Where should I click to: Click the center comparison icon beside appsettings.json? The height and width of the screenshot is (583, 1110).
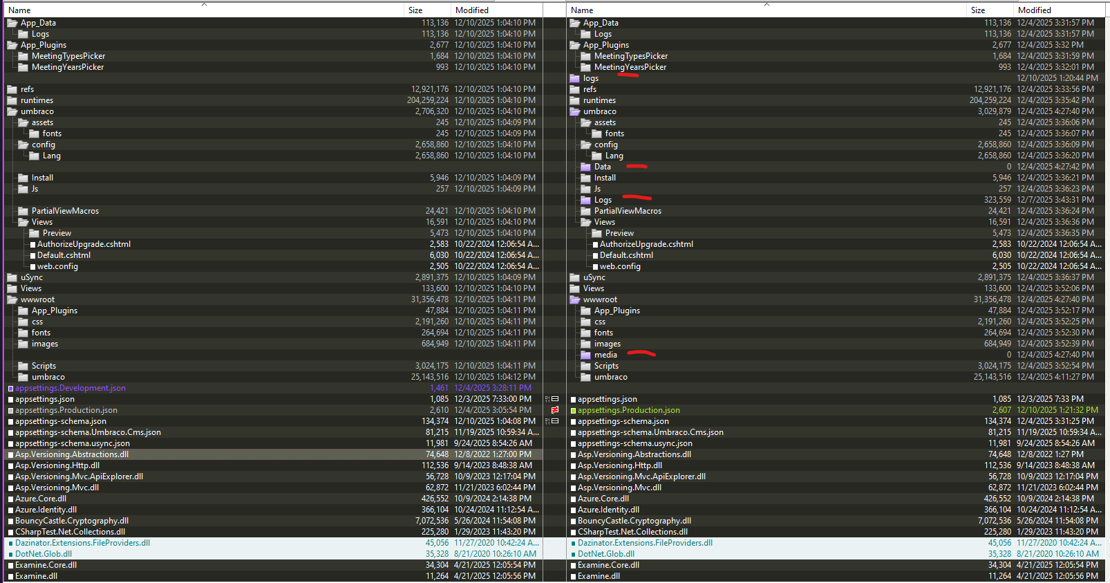pyautogui.click(x=554, y=399)
